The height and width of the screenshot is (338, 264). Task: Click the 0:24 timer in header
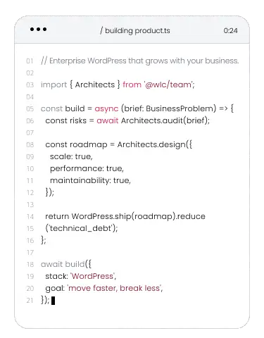coord(230,31)
